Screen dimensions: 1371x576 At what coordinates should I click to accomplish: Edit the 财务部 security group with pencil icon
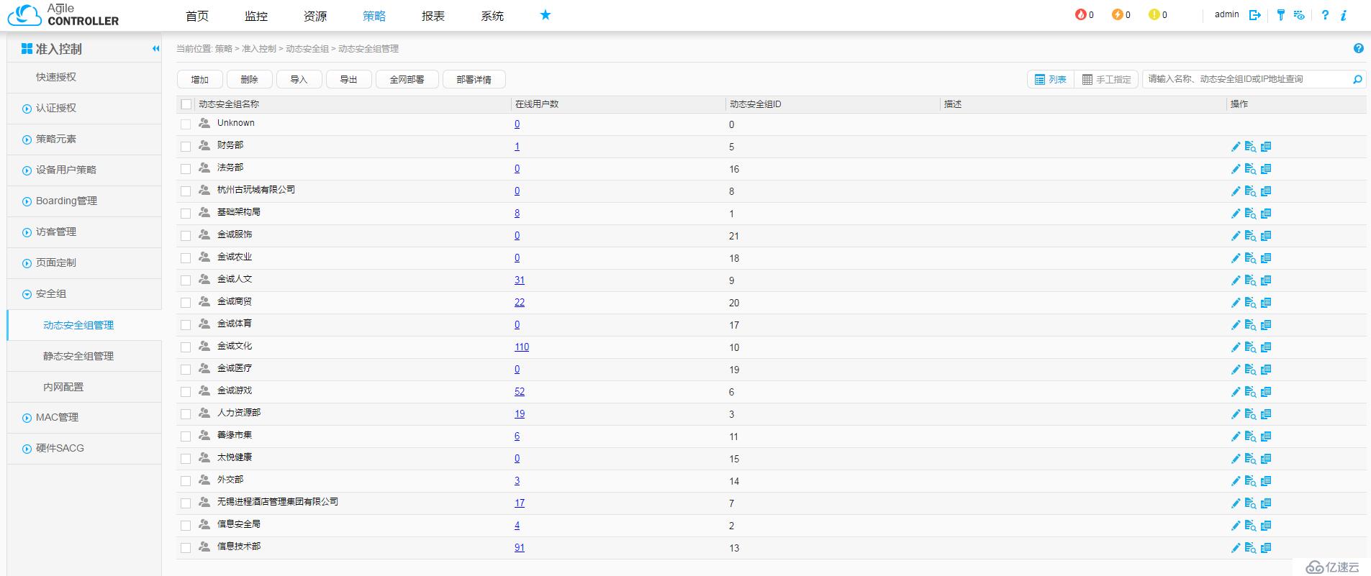[x=1236, y=147]
